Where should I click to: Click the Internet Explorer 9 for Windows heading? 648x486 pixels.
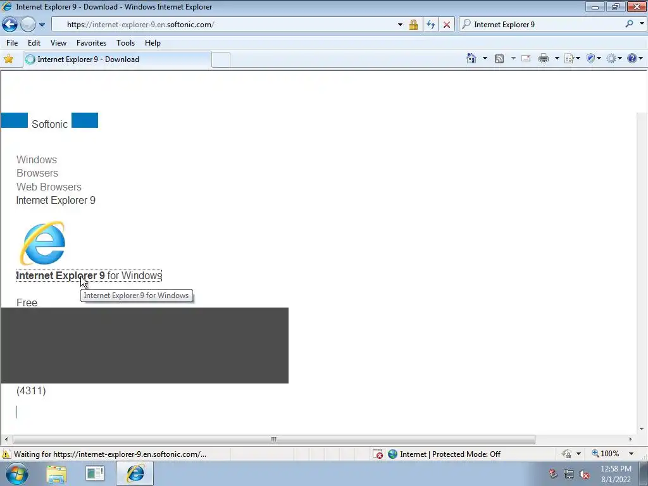pyautogui.click(x=89, y=276)
